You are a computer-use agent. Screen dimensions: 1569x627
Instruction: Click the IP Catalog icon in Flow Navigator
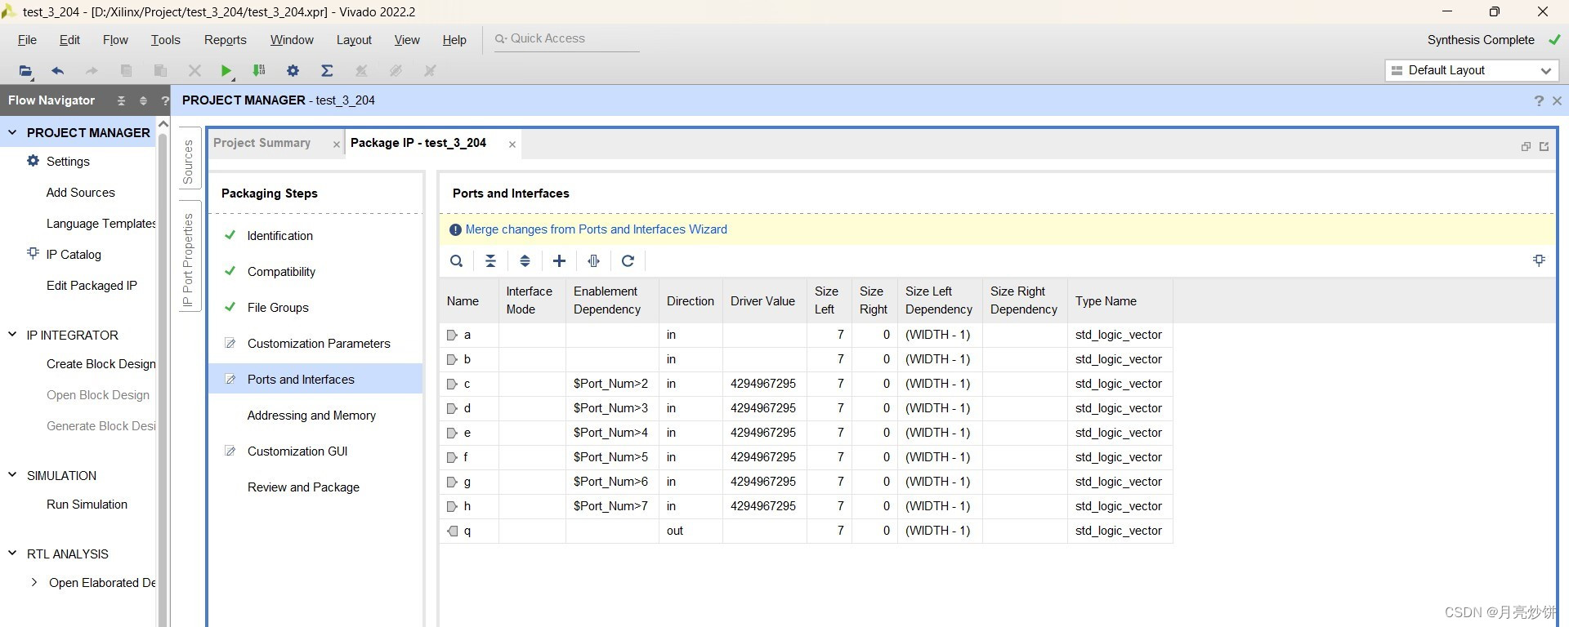click(x=33, y=253)
